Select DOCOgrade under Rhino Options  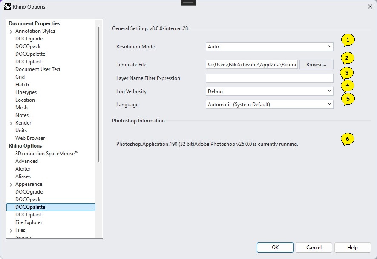tap(29, 192)
